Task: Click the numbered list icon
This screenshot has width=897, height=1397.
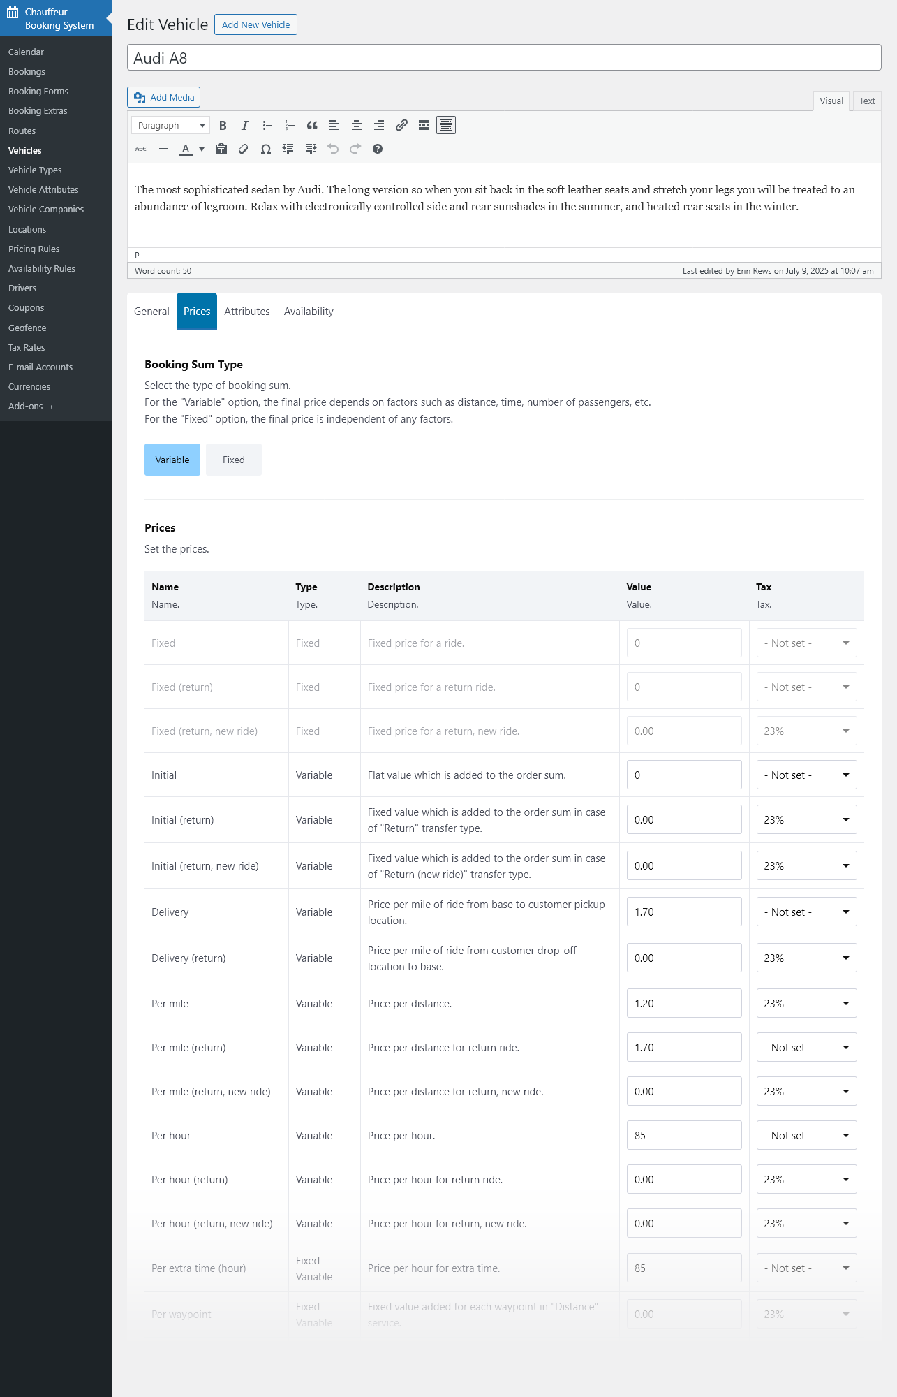Action: (290, 126)
